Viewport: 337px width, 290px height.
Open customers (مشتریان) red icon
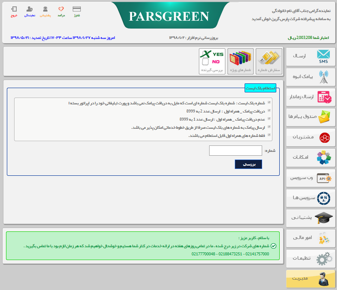[325, 138]
